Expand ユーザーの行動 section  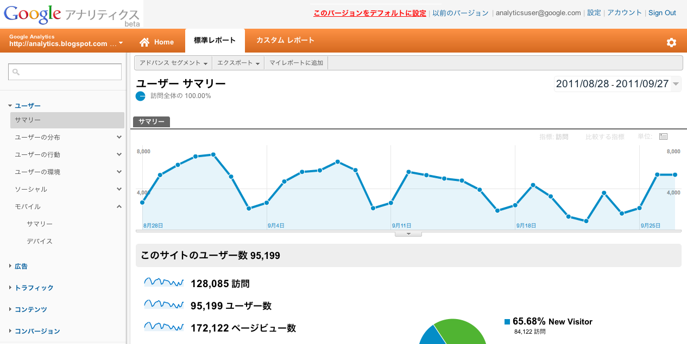[x=119, y=154]
